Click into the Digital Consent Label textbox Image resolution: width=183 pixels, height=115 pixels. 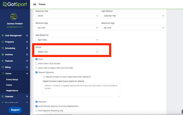(81, 90)
